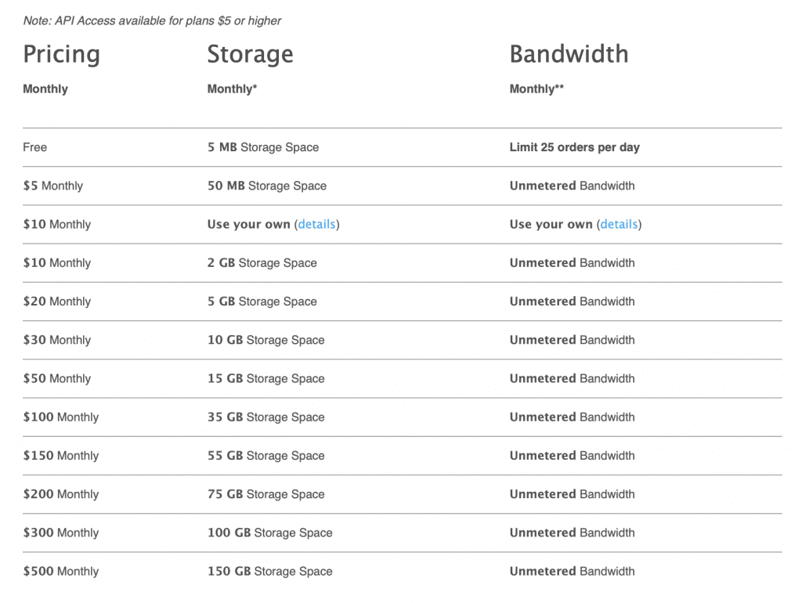
Task: Select the "$100 Monthly" plan price
Action: pos(60,417)
